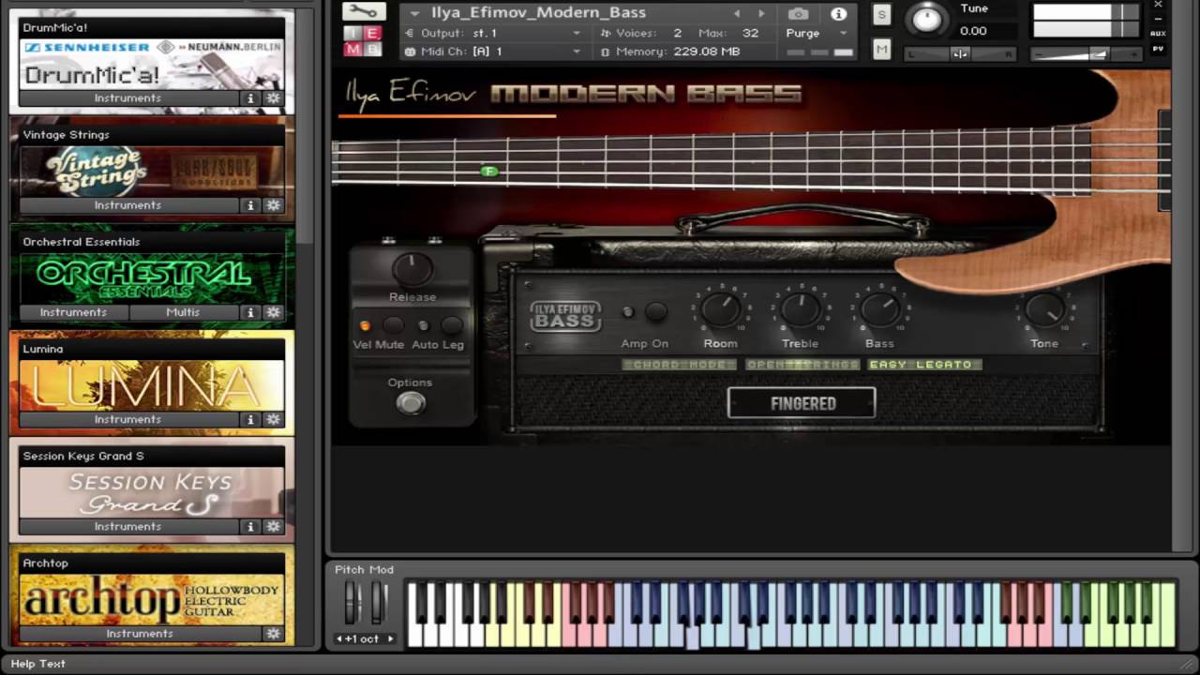Click the instrument volume slider

1086,54
